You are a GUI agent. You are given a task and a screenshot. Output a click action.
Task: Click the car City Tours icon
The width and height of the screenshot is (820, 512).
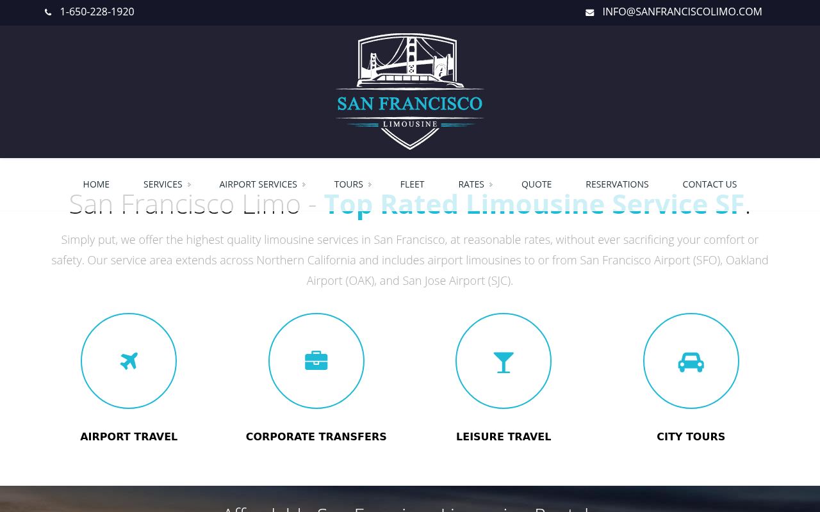[691, 362]
